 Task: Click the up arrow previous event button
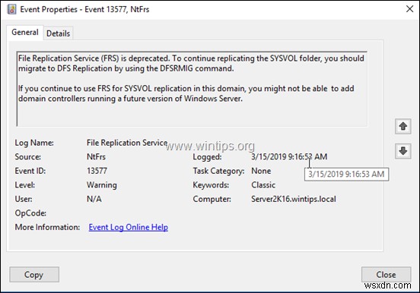tap(402, 126)
